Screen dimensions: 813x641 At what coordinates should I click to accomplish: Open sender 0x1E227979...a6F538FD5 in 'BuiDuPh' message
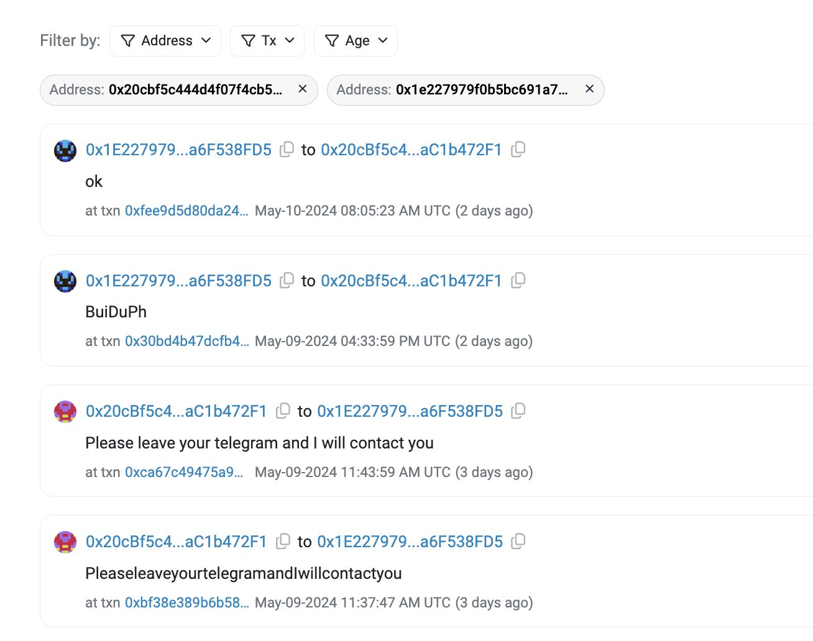tap(178, 281)
